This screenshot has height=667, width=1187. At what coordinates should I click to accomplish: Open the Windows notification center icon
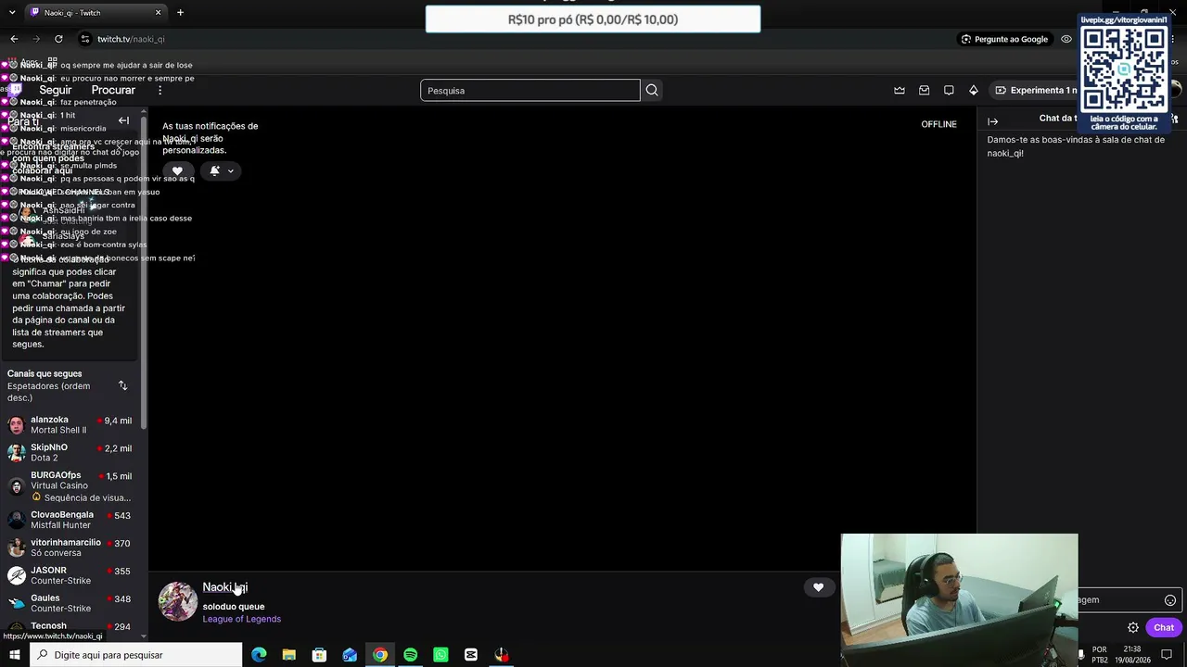tap(1168, 655)
